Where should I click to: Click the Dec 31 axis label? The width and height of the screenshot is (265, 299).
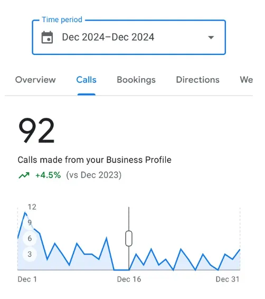(x=228, y=279)
